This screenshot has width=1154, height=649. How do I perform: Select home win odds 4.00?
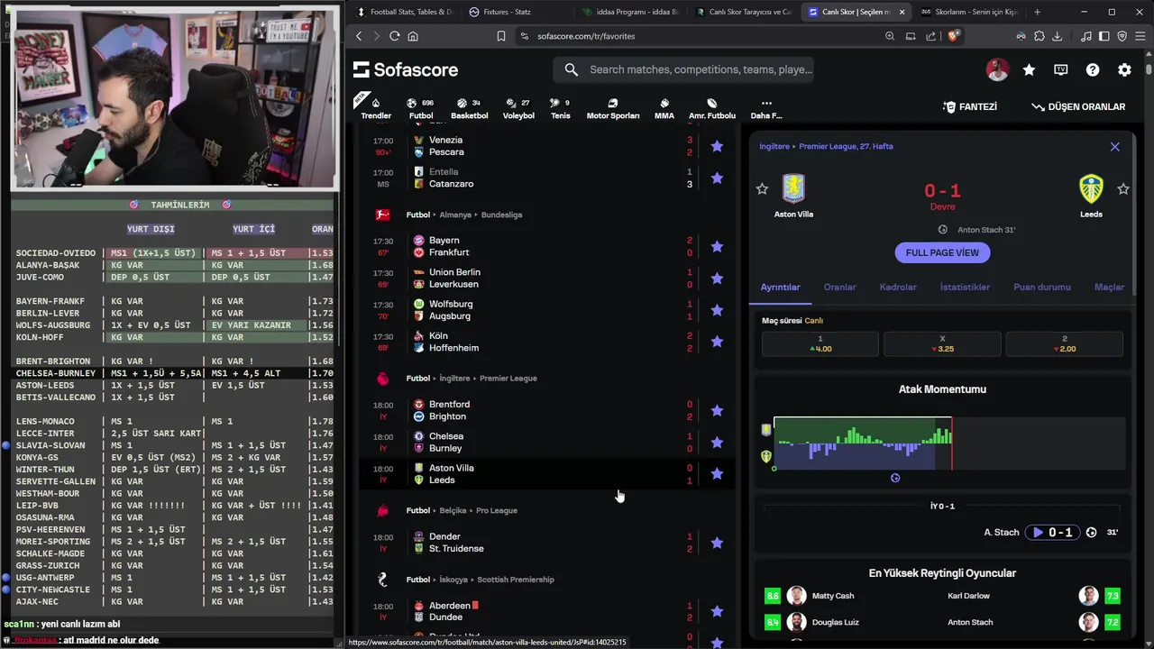pos(820,343)
